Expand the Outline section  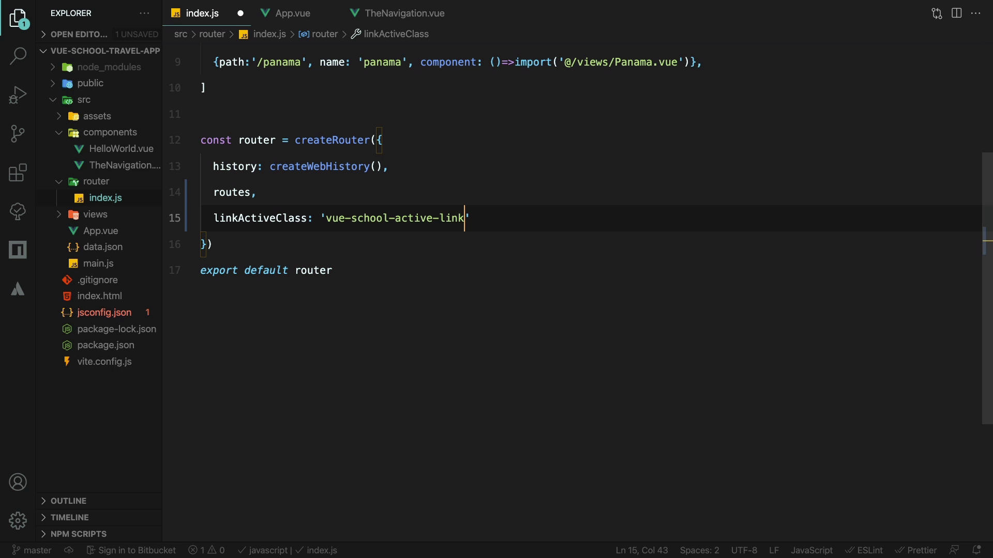[99, 501]
